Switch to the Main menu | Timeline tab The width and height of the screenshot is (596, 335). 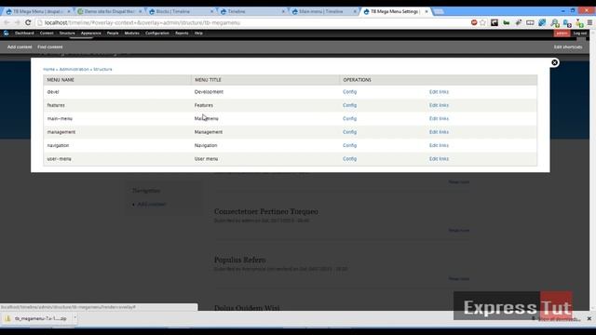[x=324, y=12]
